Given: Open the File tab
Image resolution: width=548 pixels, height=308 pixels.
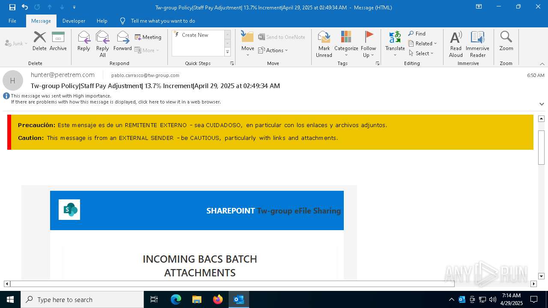Looking at the screenshot, I should click(12, 21).
